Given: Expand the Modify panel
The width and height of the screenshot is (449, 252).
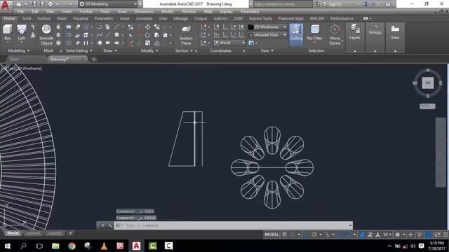Looking at the screenshot, I should [149, 50].
